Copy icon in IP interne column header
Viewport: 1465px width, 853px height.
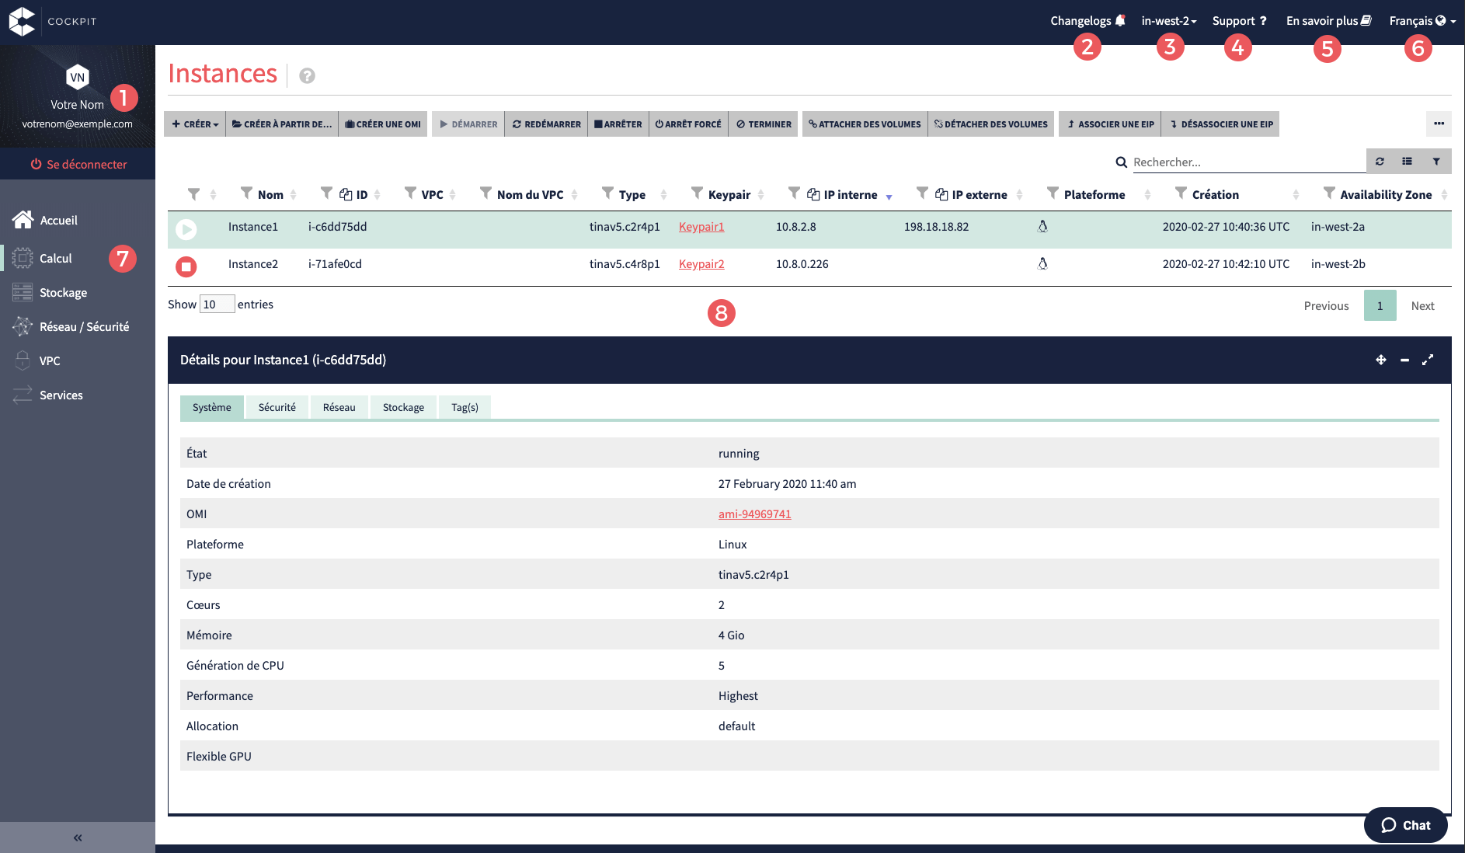813,194
